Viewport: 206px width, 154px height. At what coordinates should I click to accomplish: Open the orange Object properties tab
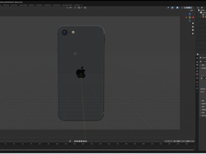click(x=197, y=82)
